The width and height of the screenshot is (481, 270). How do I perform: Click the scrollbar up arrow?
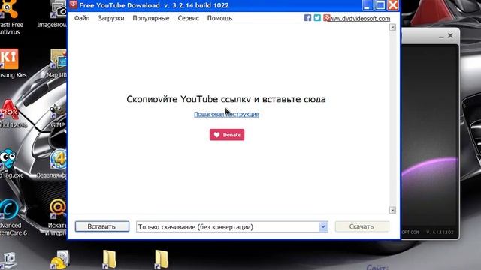tap(392, 27)
